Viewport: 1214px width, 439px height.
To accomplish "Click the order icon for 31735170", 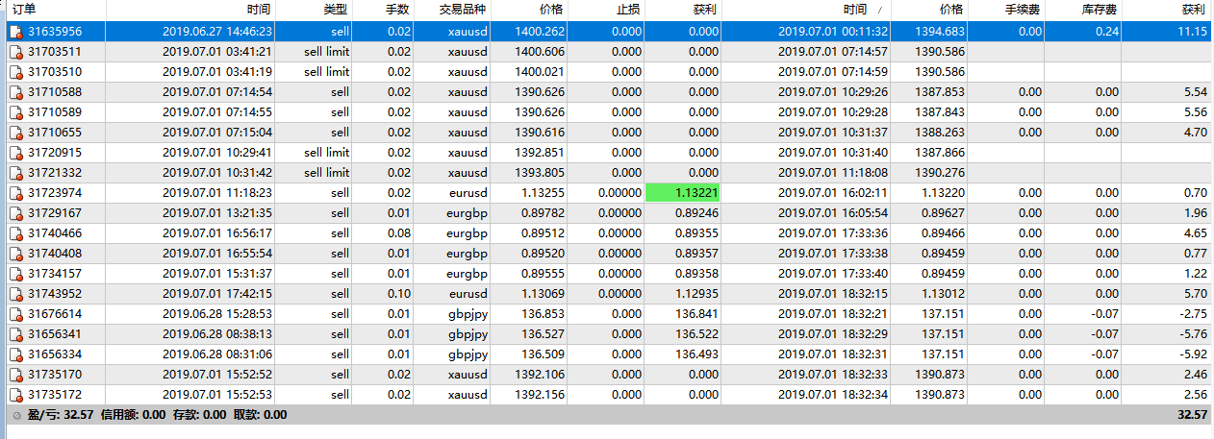I will (x=15, y=375).
